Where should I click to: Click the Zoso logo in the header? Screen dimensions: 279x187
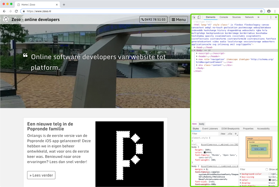tap(6, 19)
